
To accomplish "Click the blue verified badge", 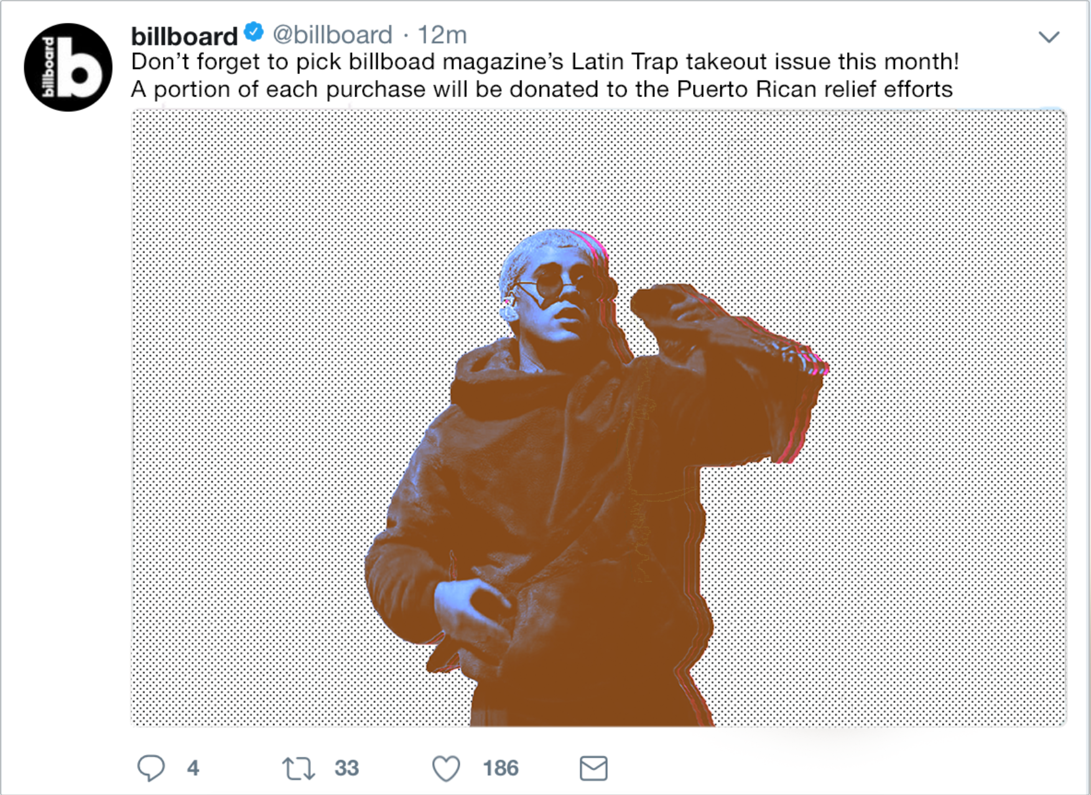I will 254,31.
